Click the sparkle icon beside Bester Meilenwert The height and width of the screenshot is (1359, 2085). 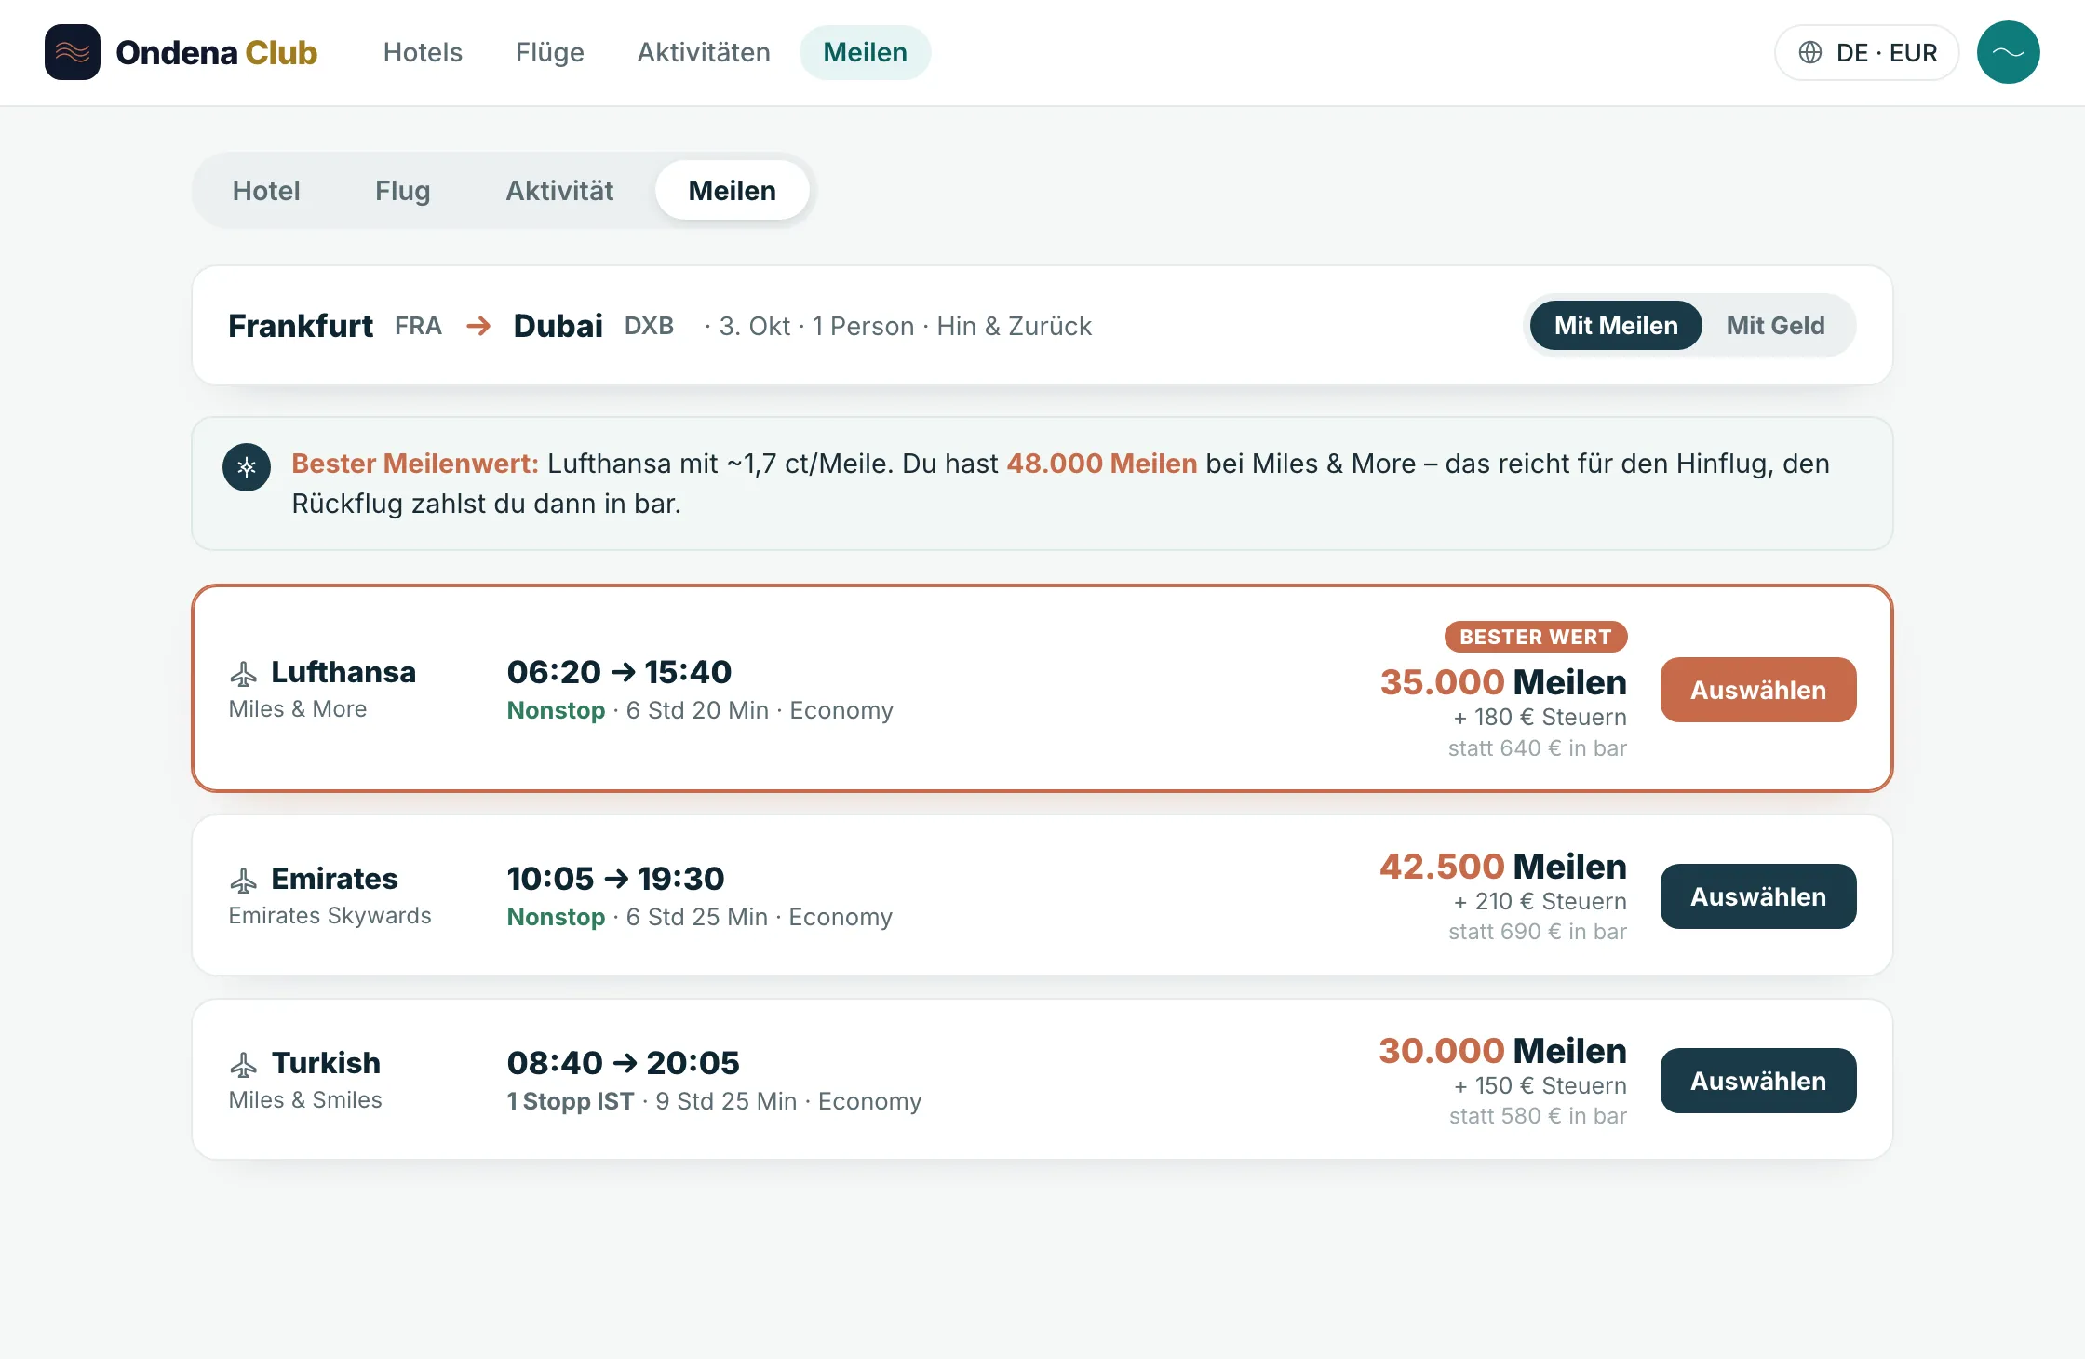247,467
